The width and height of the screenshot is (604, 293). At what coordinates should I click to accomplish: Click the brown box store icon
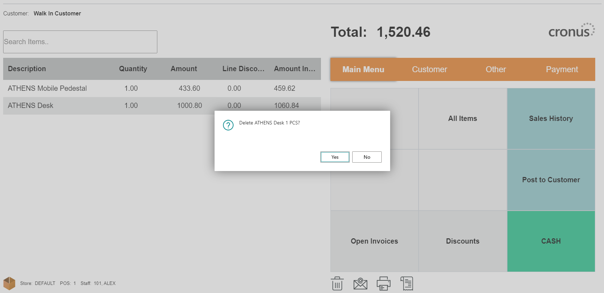click(x=9, y=283)
